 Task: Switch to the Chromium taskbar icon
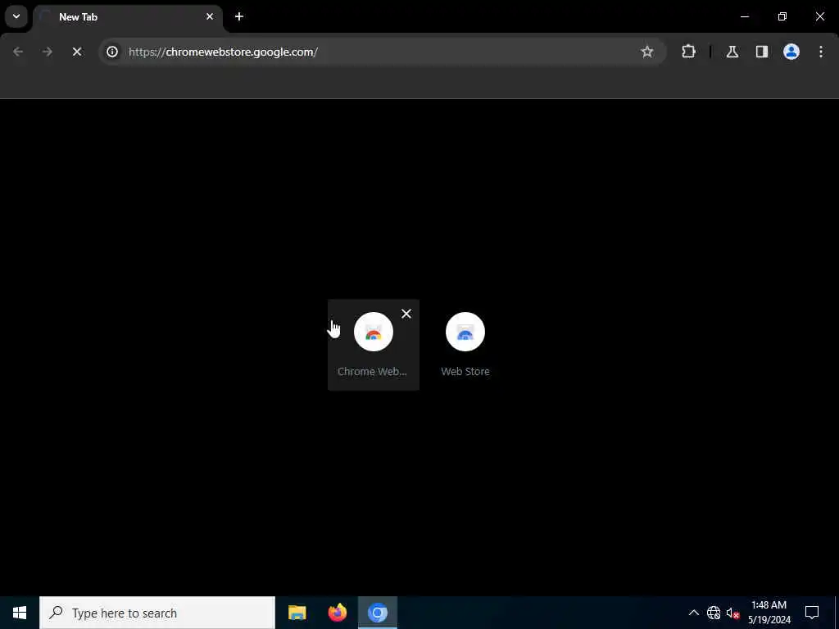378,613
